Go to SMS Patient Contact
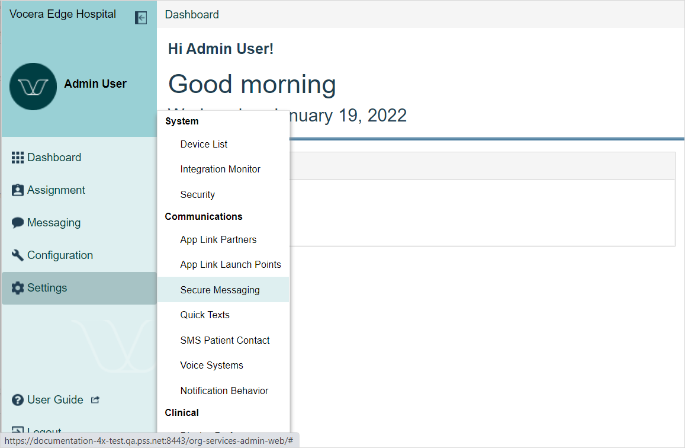 click(x=224, y=340)
